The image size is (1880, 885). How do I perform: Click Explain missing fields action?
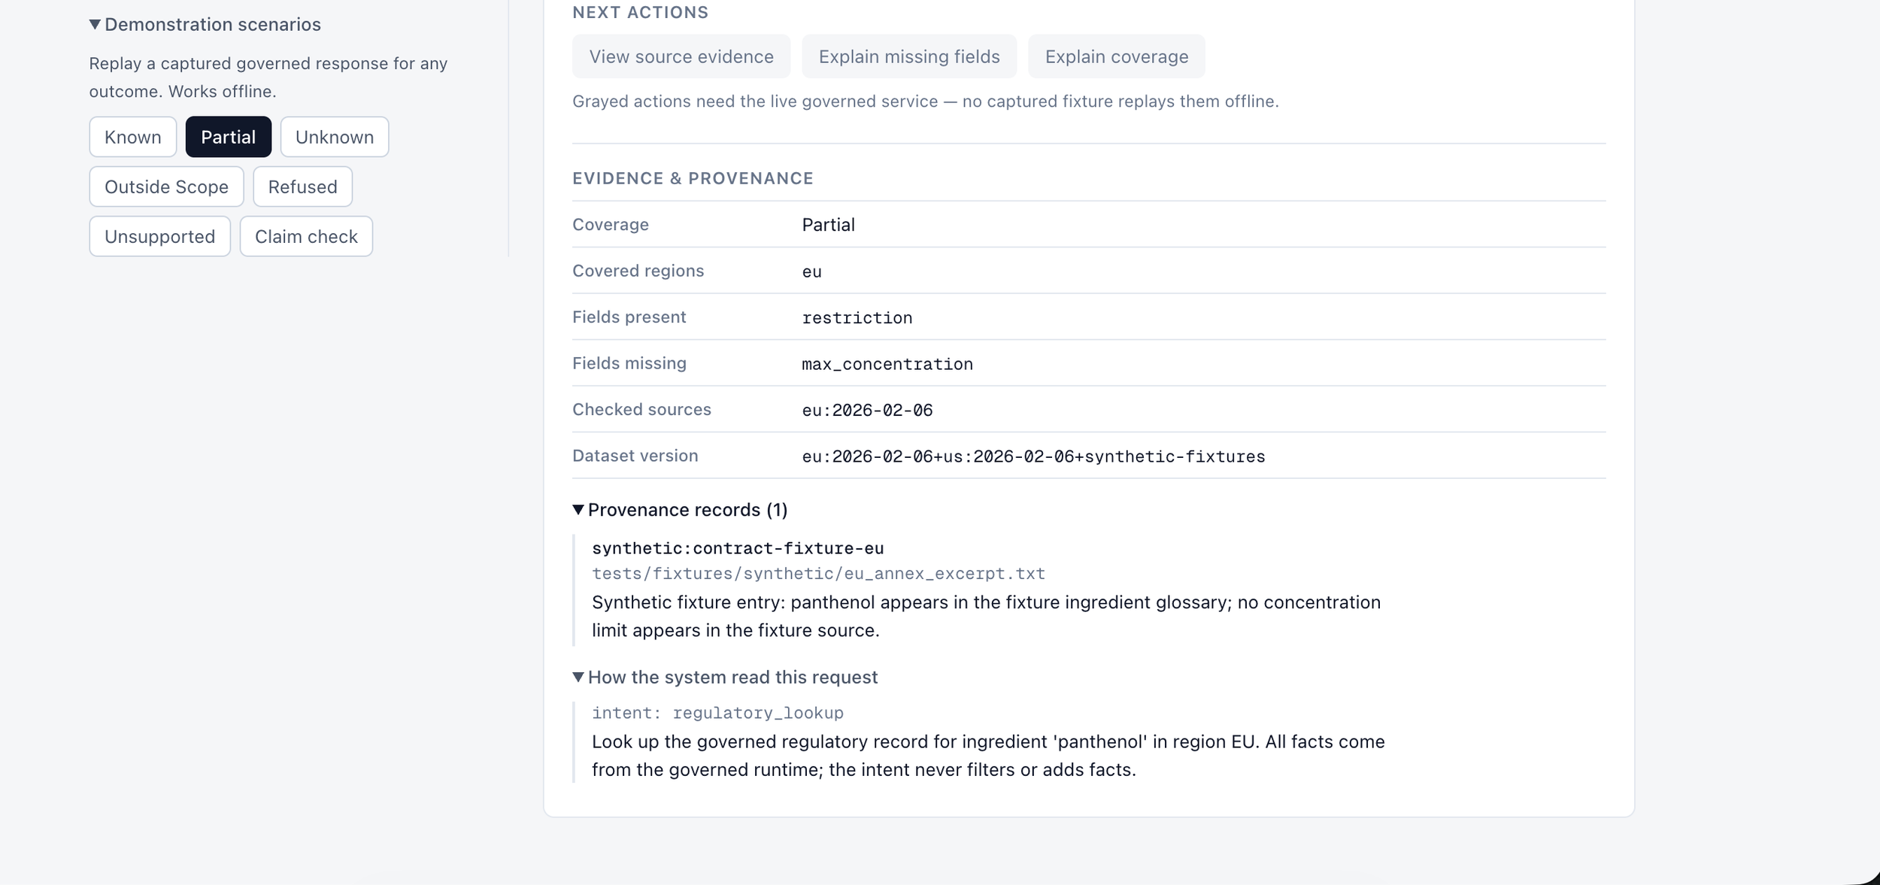coord(909,56)
